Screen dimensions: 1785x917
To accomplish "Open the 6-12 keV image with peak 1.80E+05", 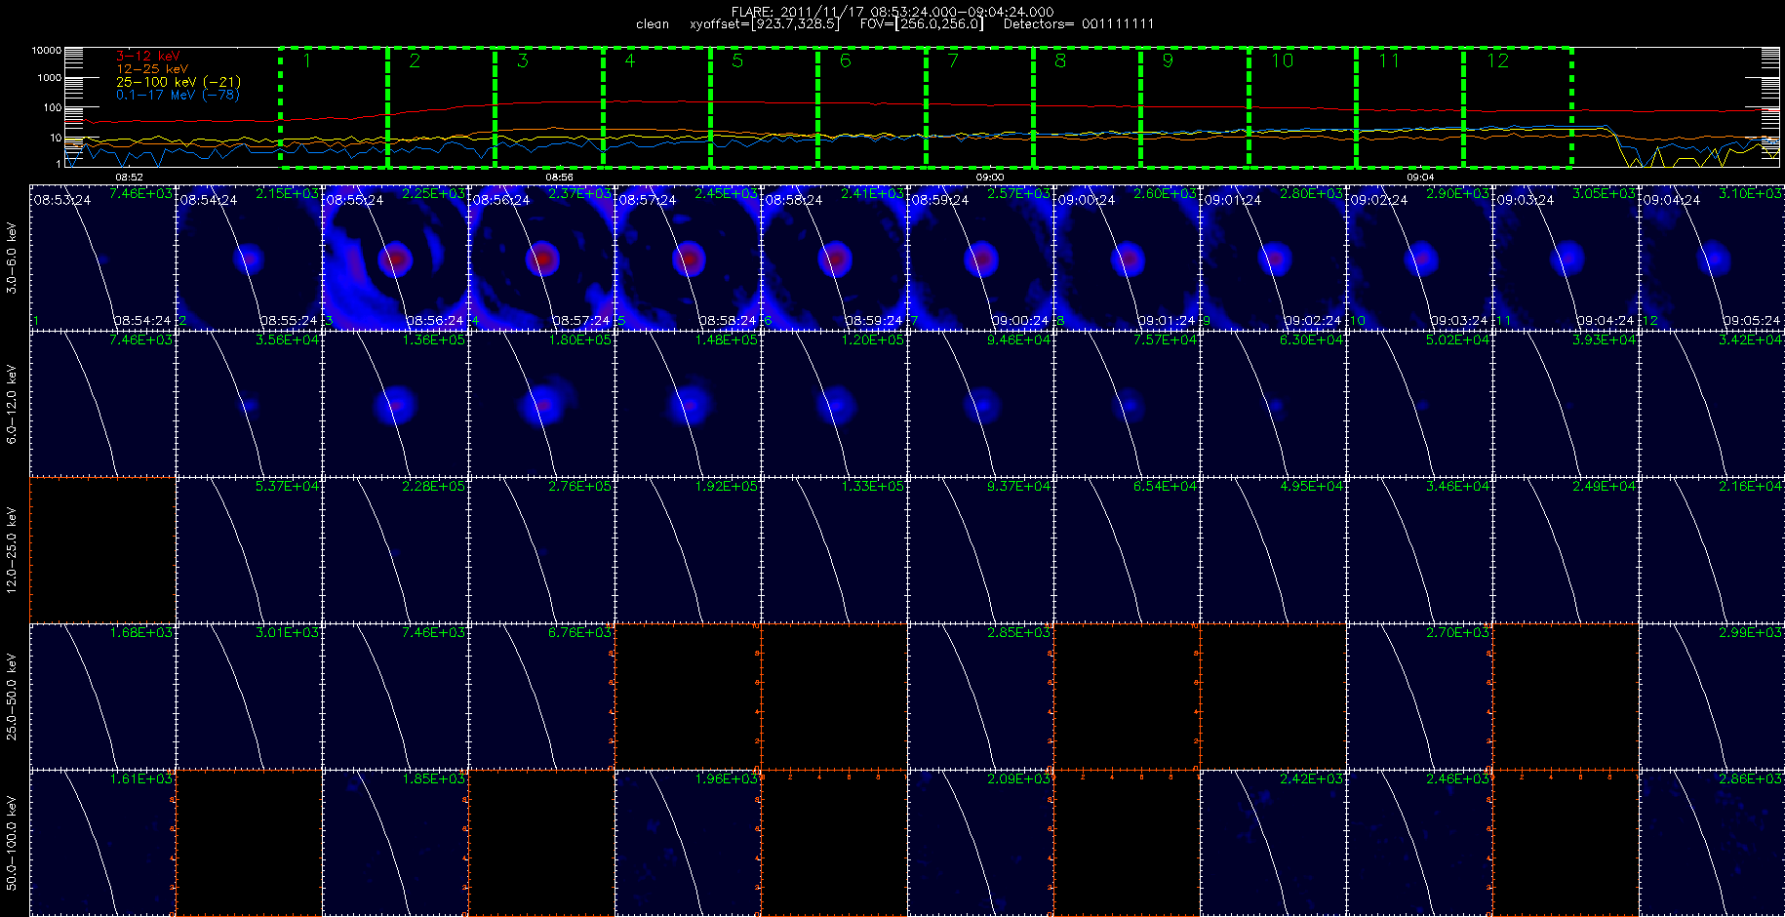I will [541, 404].
